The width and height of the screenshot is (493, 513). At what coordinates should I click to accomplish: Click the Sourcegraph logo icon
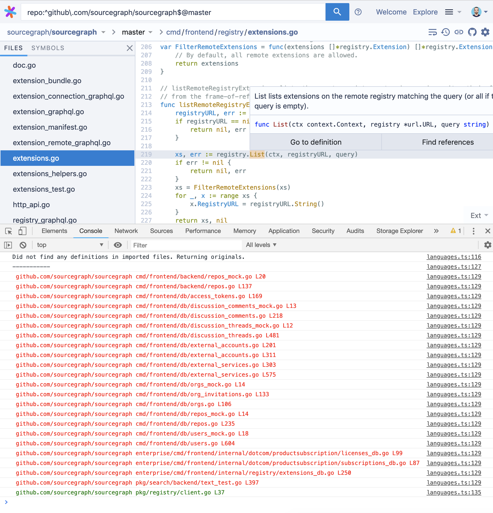[x=11, y=12]
